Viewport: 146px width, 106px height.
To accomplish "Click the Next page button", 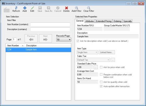I will pyautogui.click(x=46, y=38).
